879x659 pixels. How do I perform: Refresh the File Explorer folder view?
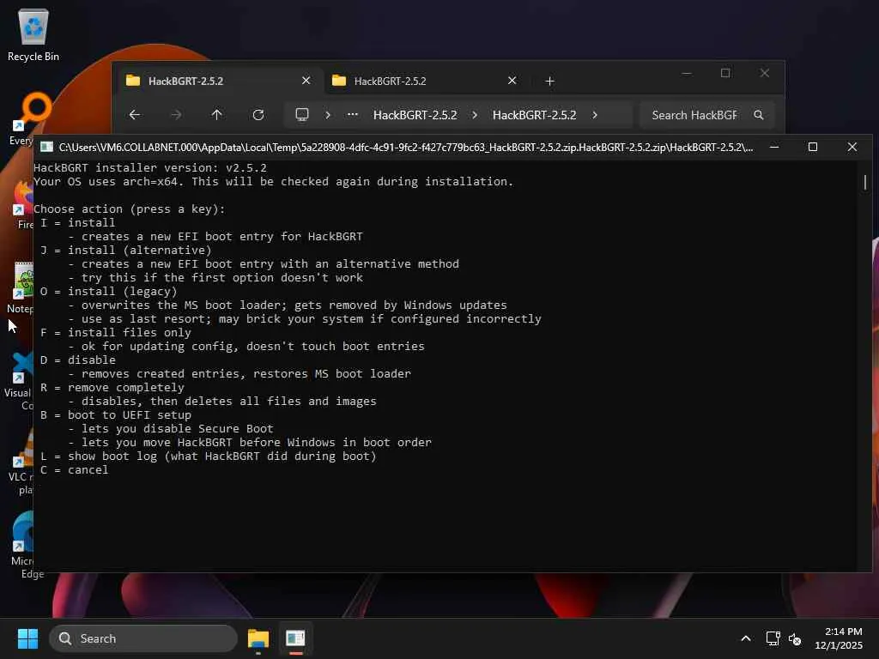click(258, 115)
